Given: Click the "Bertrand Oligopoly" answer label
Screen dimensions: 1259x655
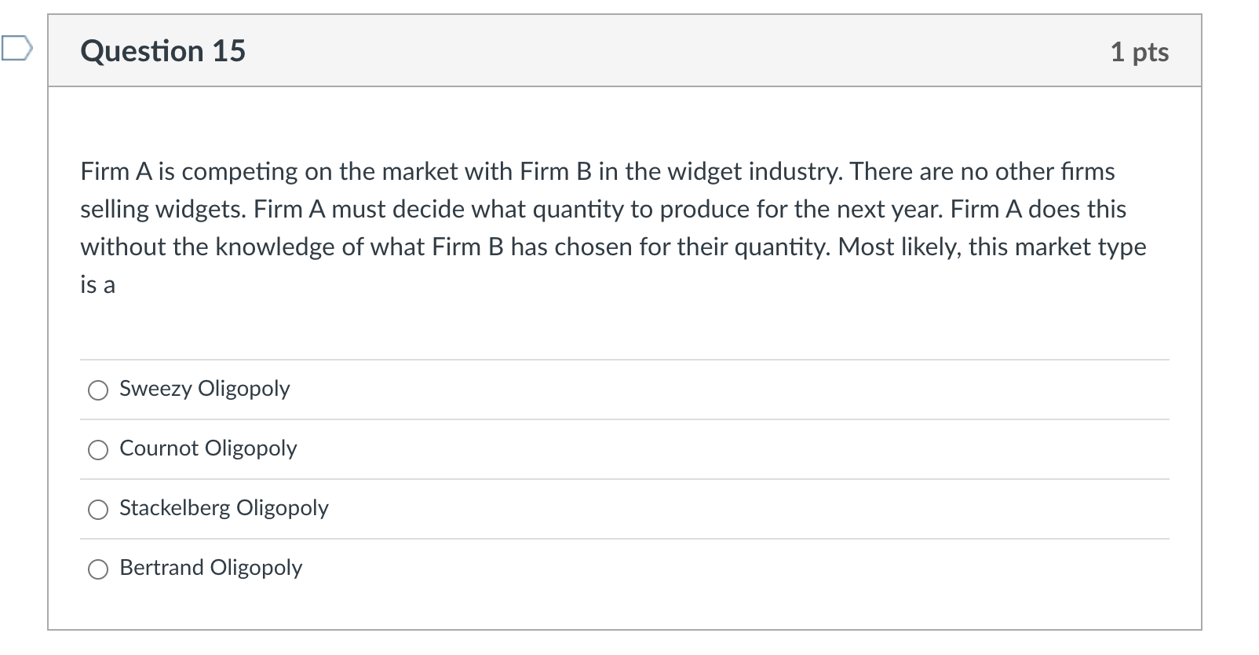Looking at the screenshot, I should 210,568.
